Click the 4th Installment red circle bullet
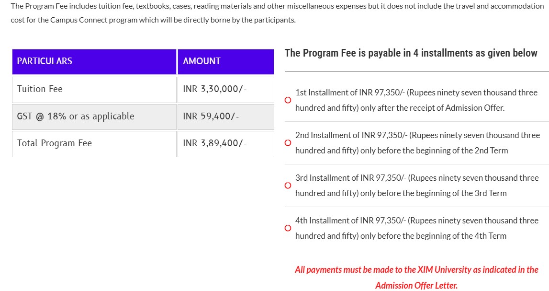 pyautogui.click(x=288, y=228)
